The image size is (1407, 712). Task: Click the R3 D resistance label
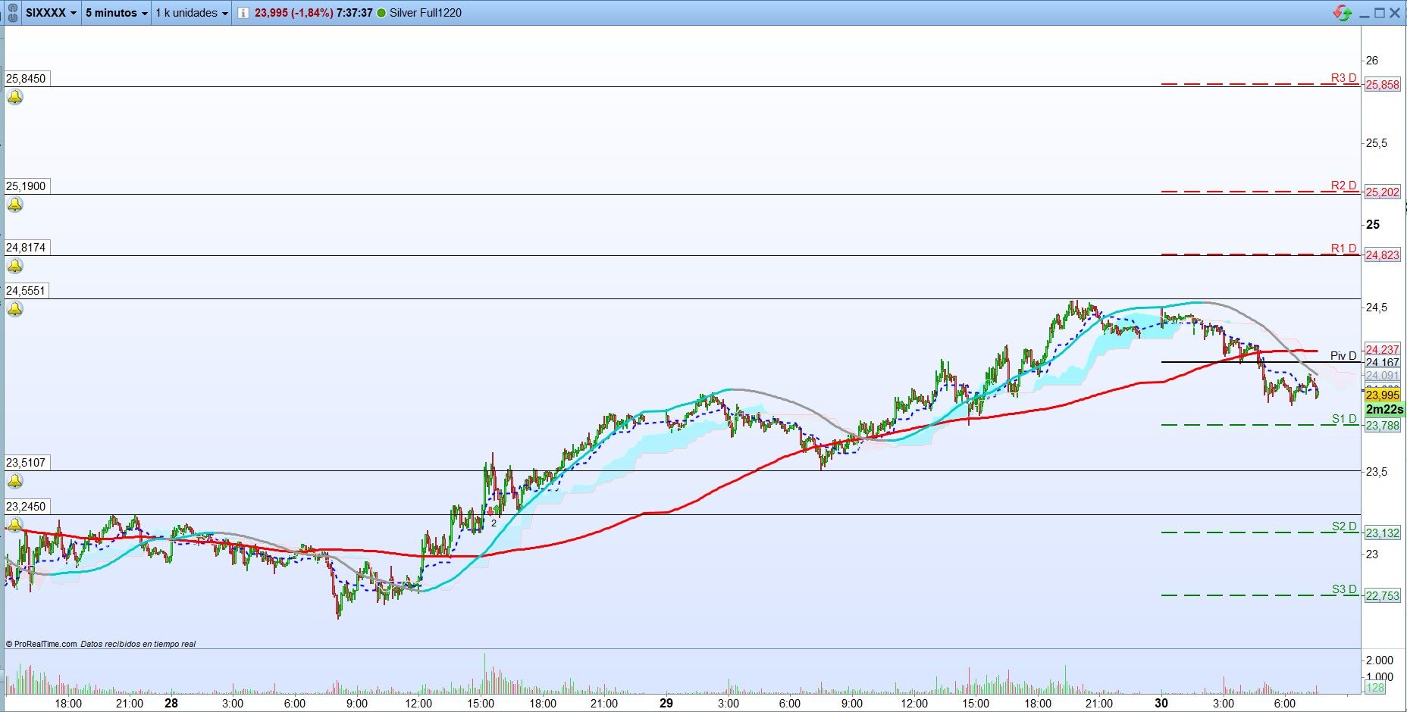1344,78
